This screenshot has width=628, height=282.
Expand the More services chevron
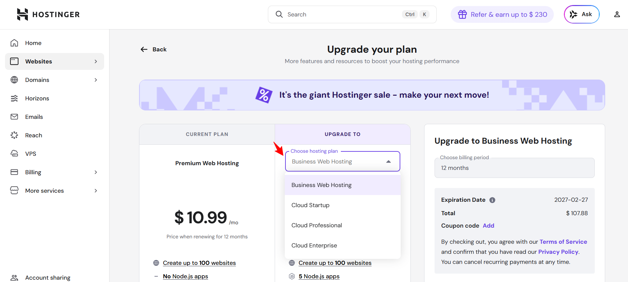(x=96, y=191)
